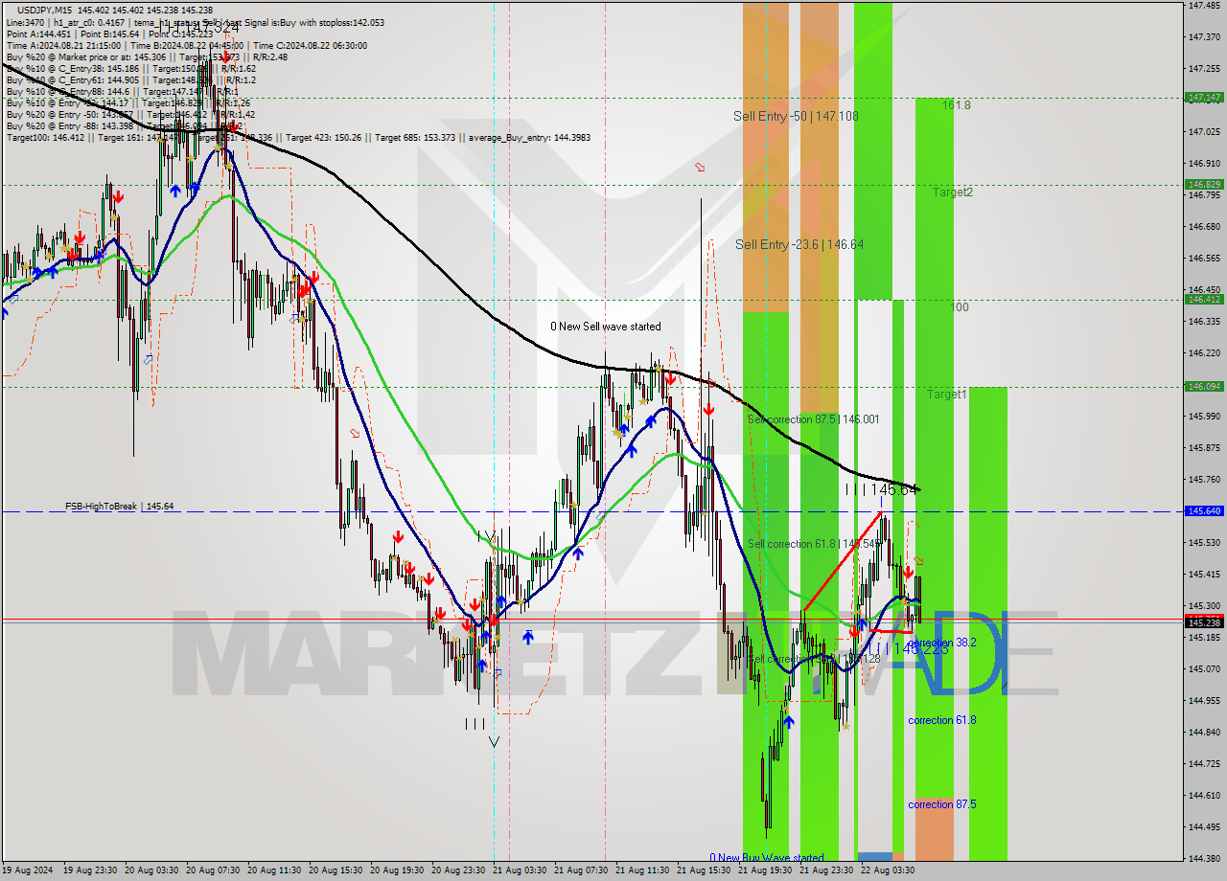This screenshot has width=1227, height=881.
Task: Click the '19 Aug 2024' time axis label
Action: (x=28, y=870)
